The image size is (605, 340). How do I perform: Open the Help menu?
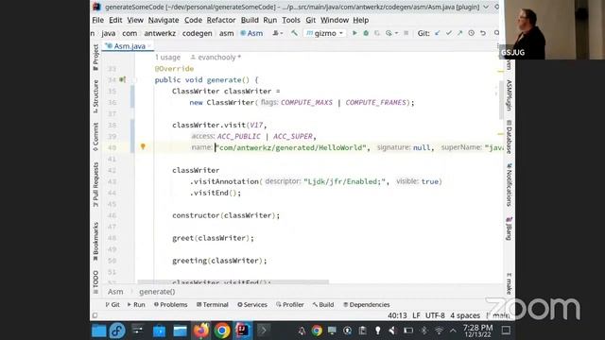click(x=361, y=20)
